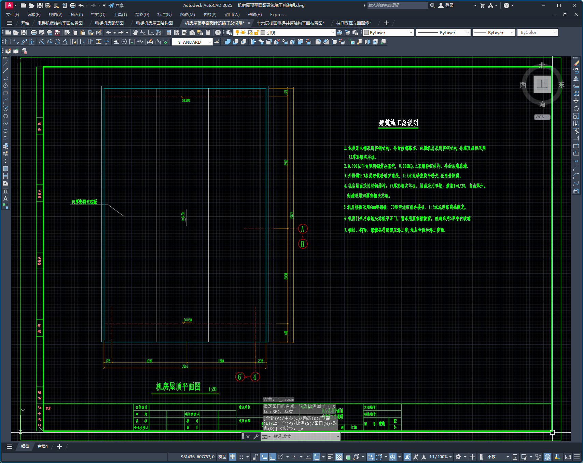Screen dimensions: 583x463
Task: Click the Save icon in the quick access toolbar
Action: (x=40, y=5)
